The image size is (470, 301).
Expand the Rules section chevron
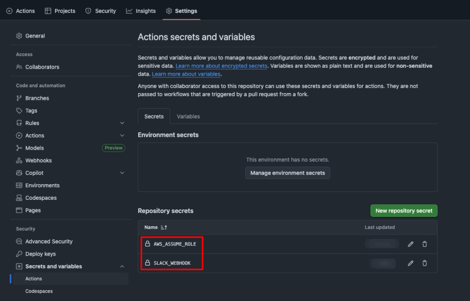pyautogui.click(x=122, y=123)
